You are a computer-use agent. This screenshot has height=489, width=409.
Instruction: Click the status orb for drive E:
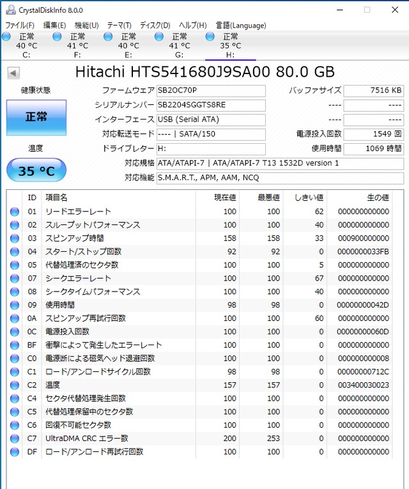click(108, 37)
